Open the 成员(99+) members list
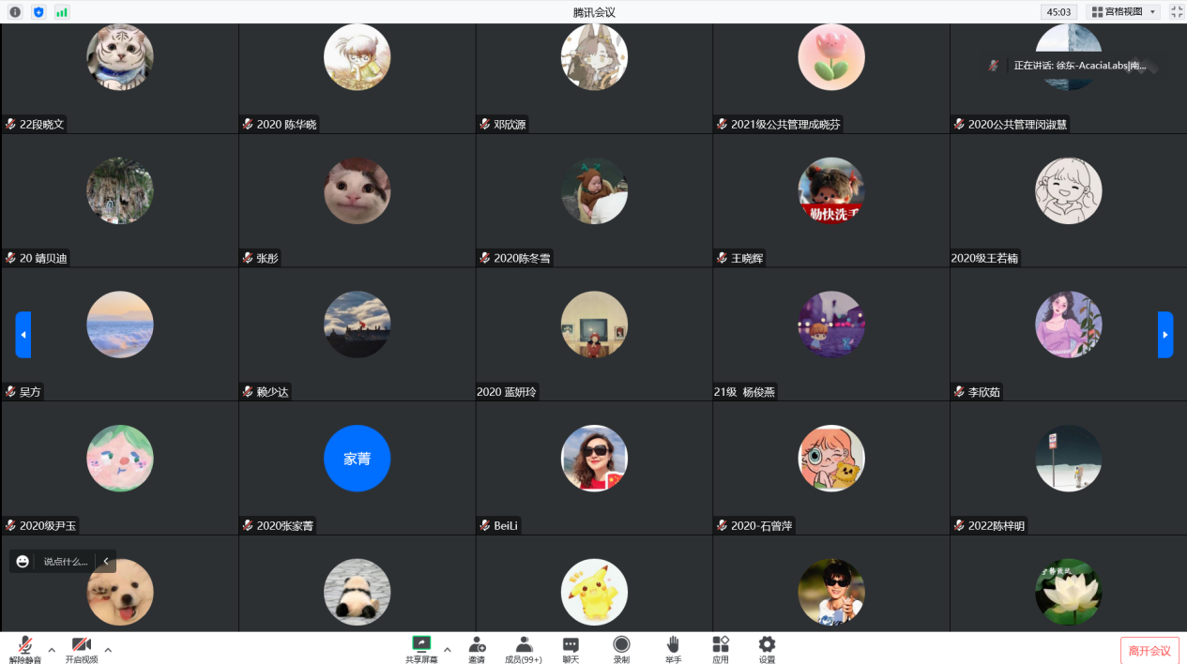 (x=524, y=648)
